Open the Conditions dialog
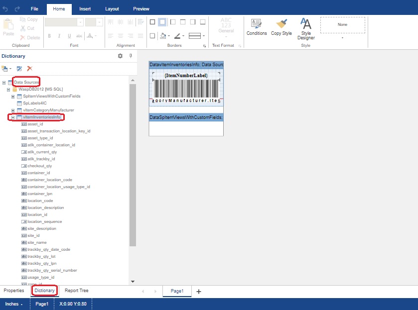 coord(257,27)
